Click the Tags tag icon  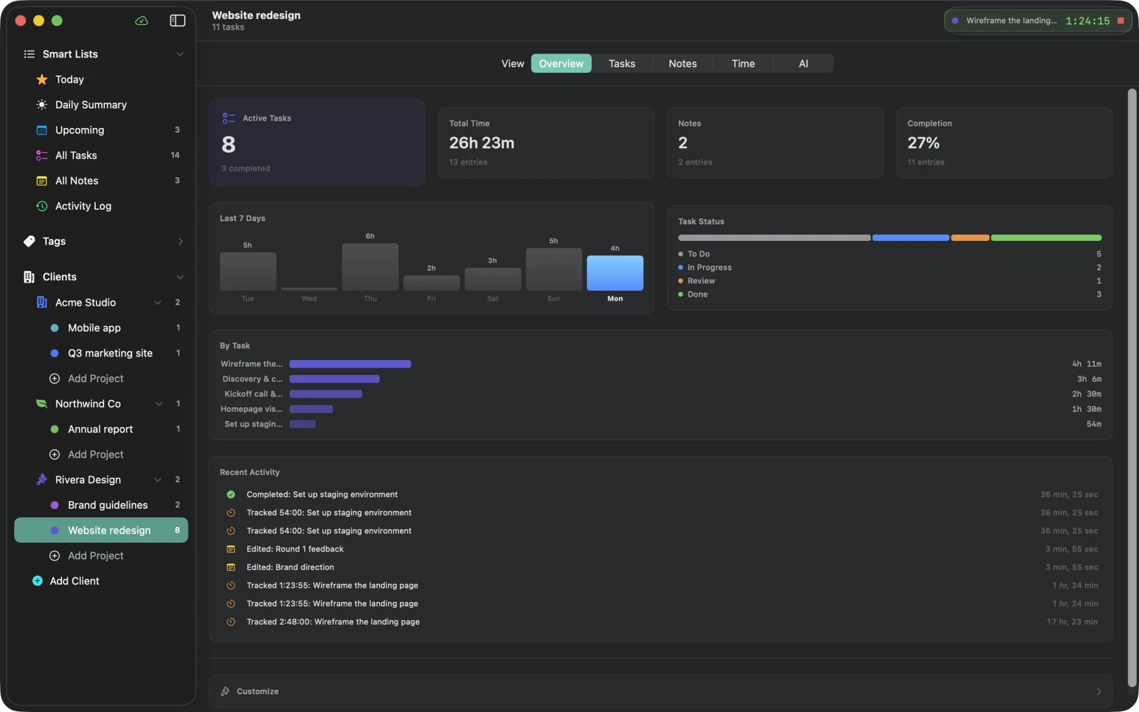(29, 242)
